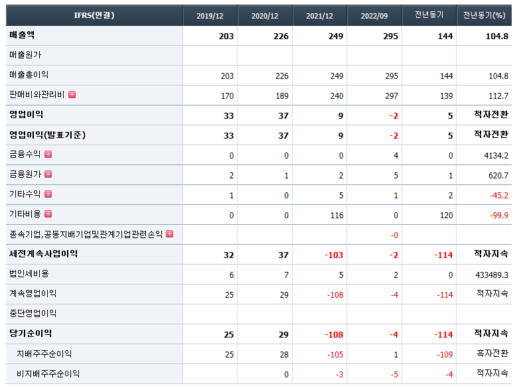Select the 판매비와관리비 row label

37,95
